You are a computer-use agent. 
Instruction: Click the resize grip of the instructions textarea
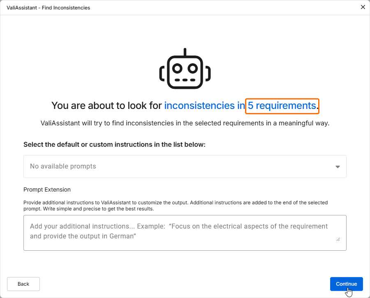coord(338,239)
